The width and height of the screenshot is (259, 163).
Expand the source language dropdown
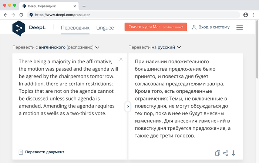tap(97, 47)
